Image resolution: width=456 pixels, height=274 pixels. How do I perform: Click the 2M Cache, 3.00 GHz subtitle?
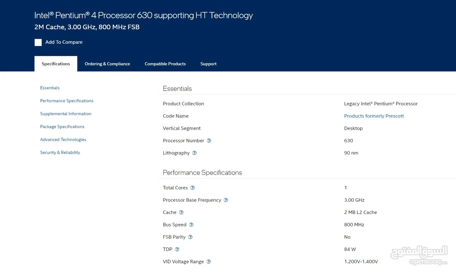click(87, 27)
